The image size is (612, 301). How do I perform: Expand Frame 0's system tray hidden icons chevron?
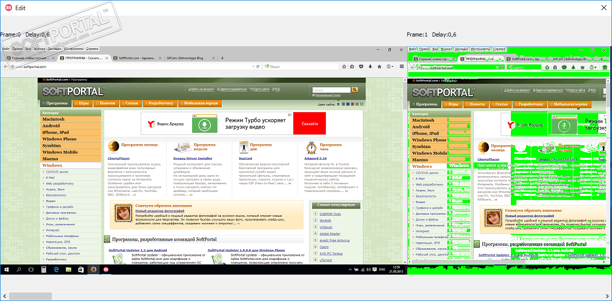(350, 270)
